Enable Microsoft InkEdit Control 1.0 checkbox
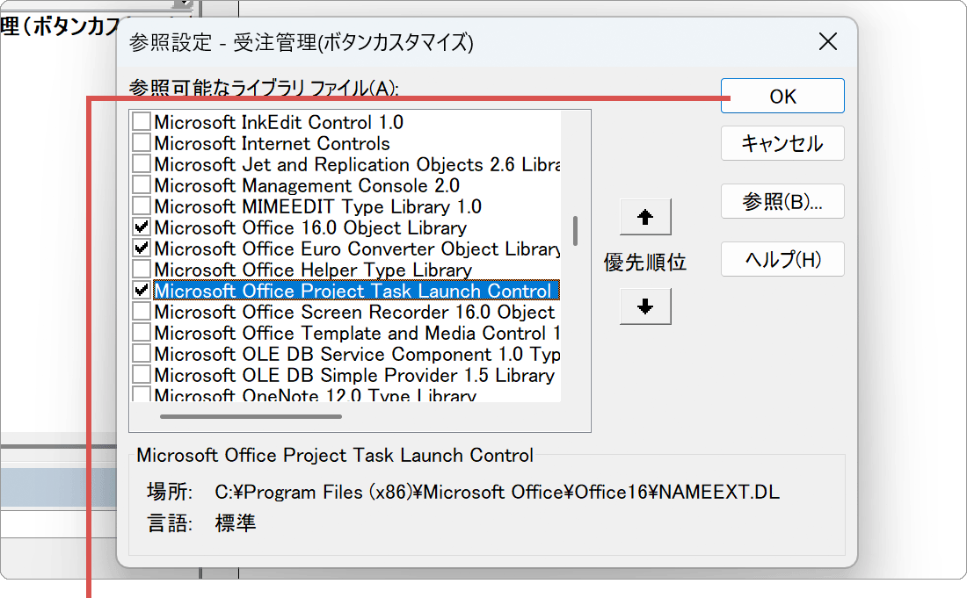 tap(141, 122)
